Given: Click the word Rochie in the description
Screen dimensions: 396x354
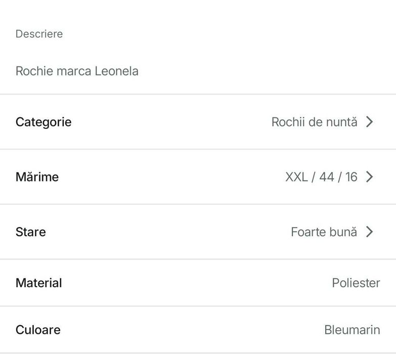Looking at the screenshot, I should tap(34, 71).
